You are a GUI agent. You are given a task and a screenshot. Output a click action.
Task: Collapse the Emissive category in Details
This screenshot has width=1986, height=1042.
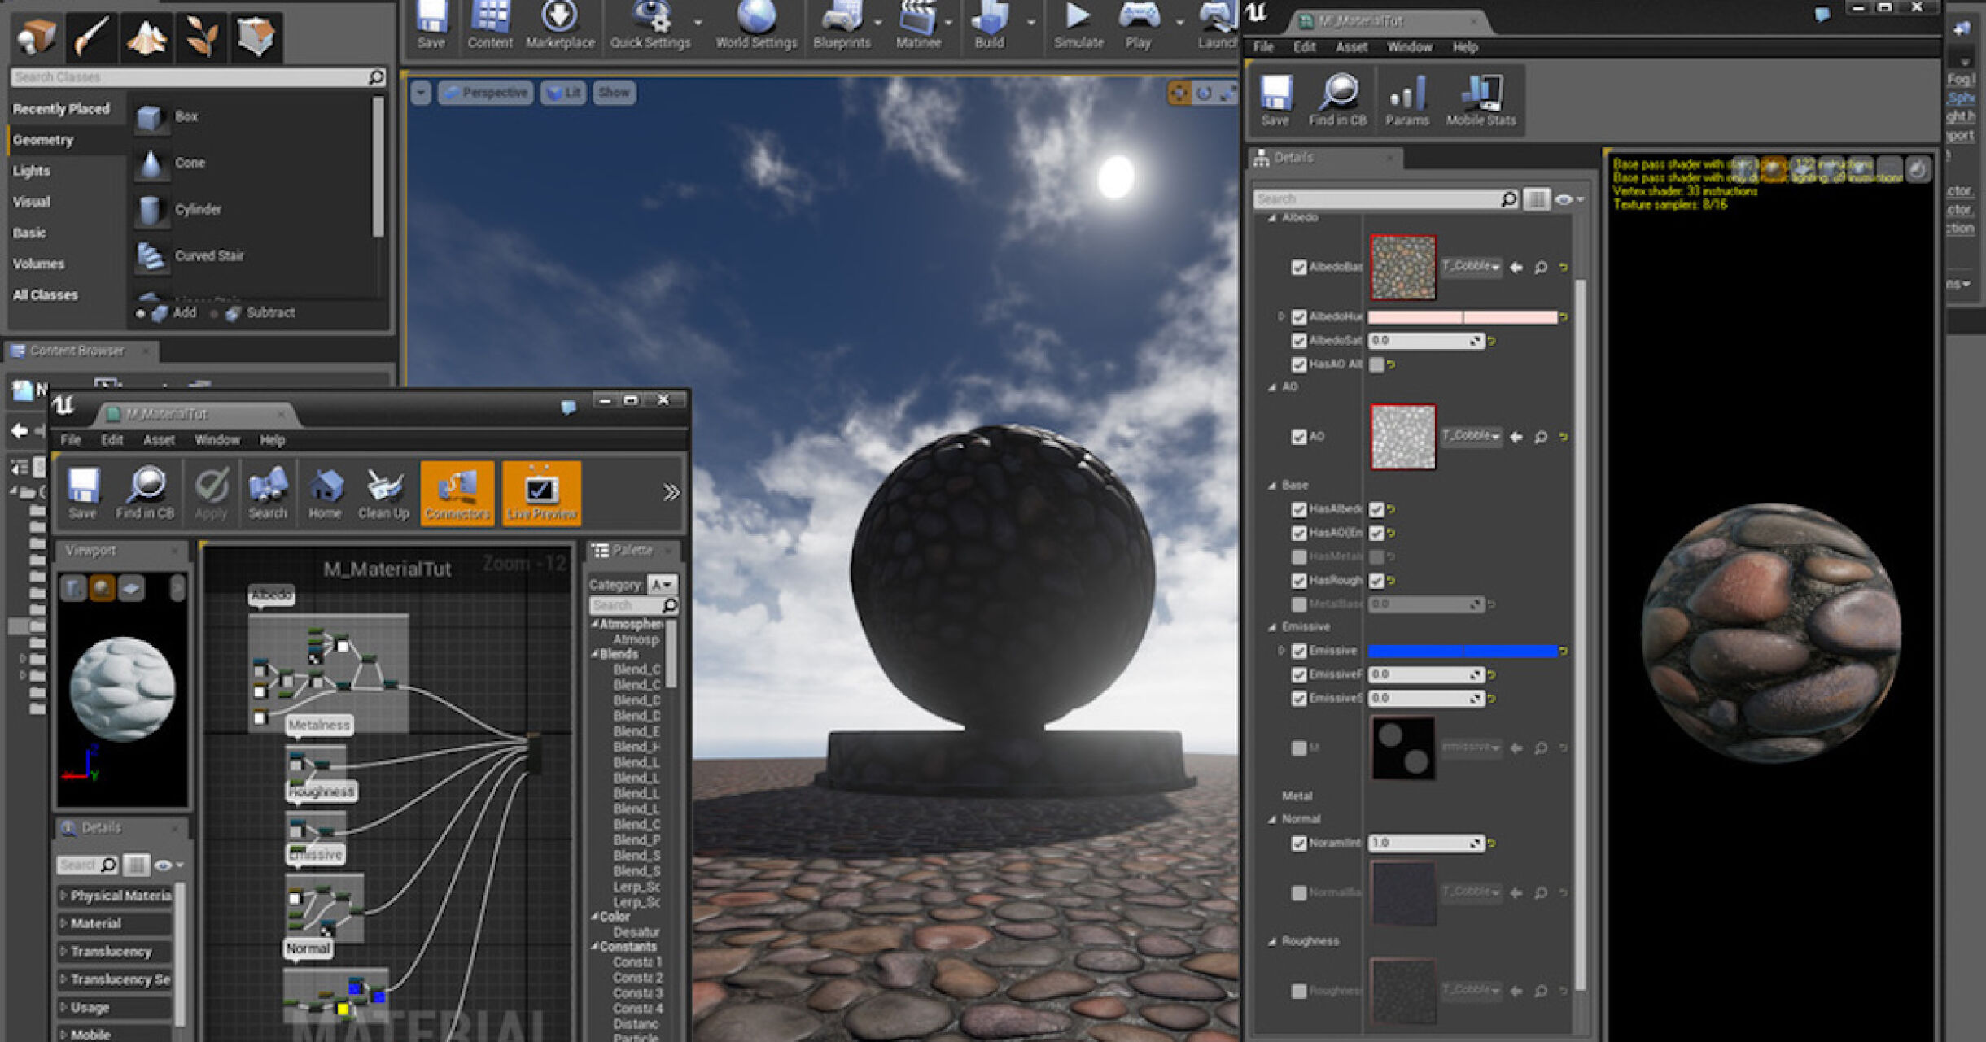tap(1272, 627)
